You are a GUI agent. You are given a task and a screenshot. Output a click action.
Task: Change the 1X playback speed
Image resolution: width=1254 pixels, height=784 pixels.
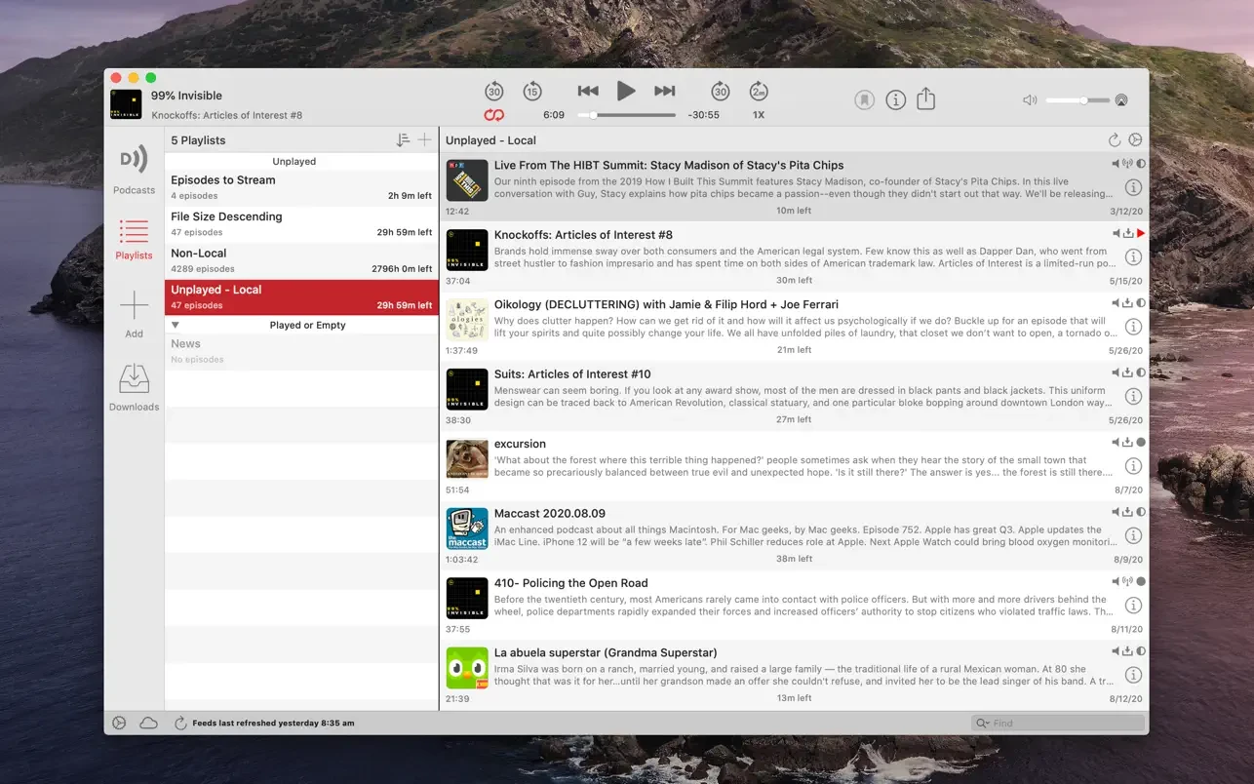759,115
